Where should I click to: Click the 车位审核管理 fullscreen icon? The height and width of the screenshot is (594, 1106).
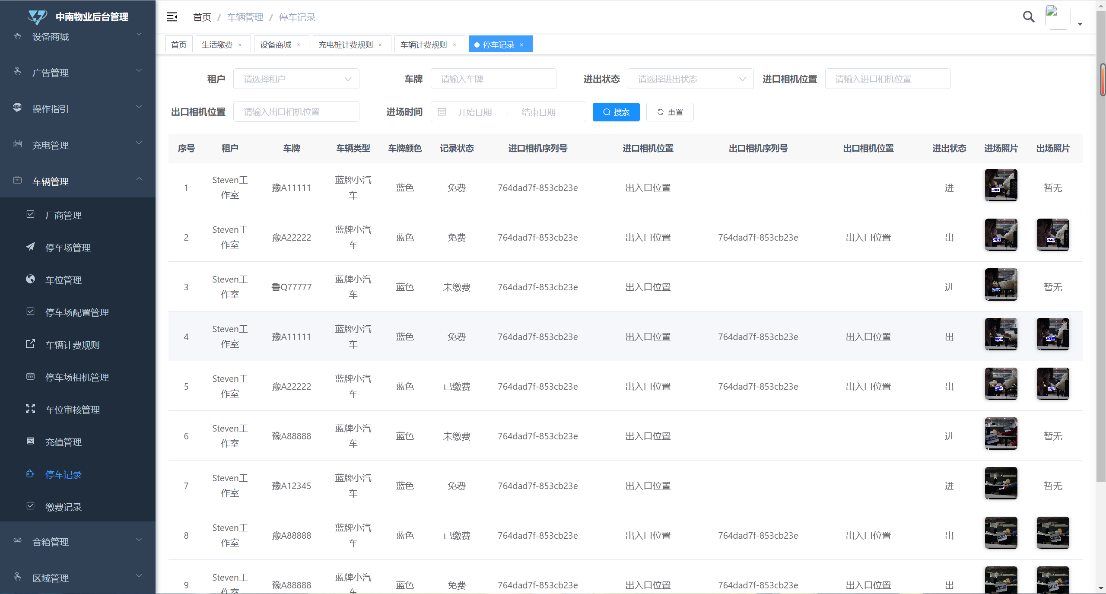pos(30,409)
